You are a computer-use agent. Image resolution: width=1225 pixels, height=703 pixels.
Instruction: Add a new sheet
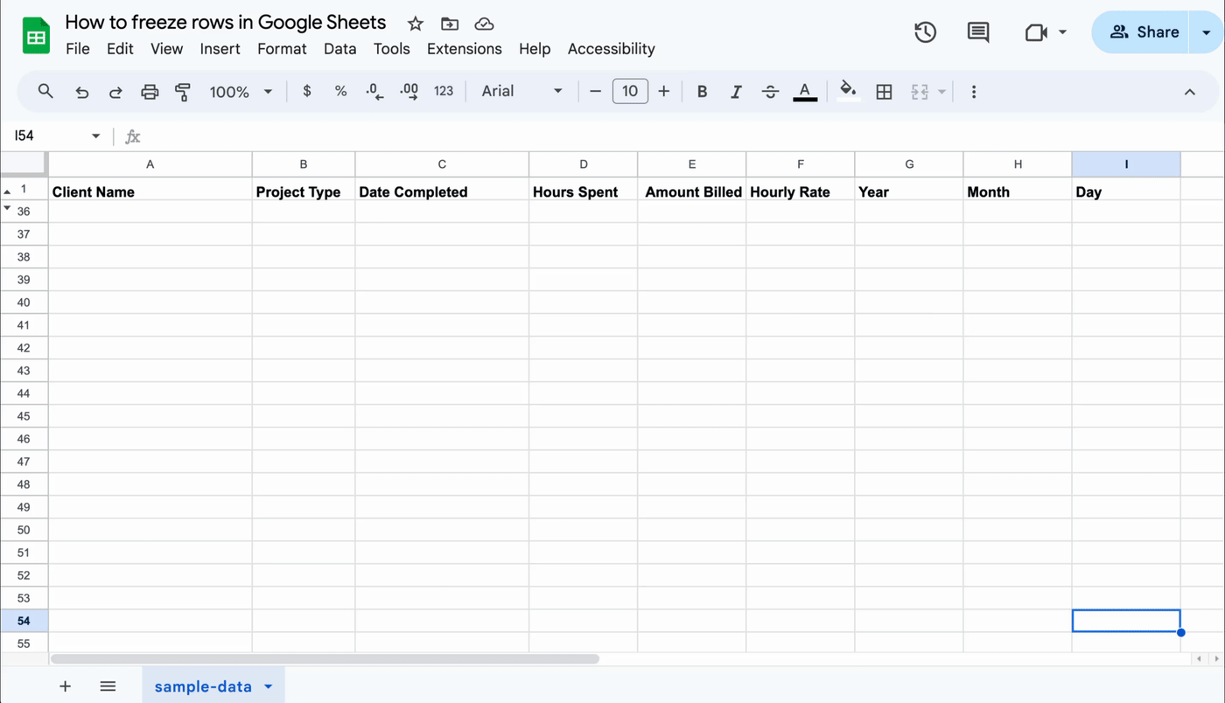[x=65, y=686]
